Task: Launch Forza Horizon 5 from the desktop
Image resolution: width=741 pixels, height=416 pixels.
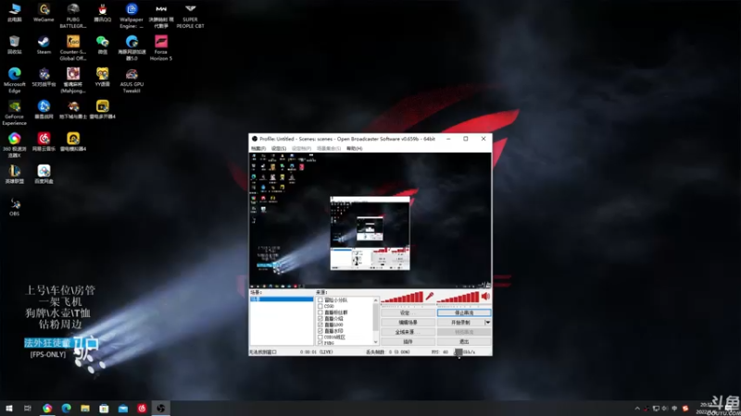Action: point(160,48)
